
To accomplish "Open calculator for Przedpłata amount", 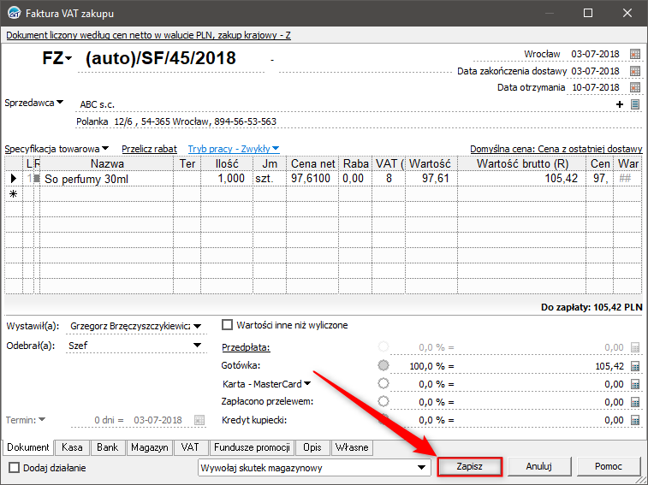I will click(x=635, y=347).
